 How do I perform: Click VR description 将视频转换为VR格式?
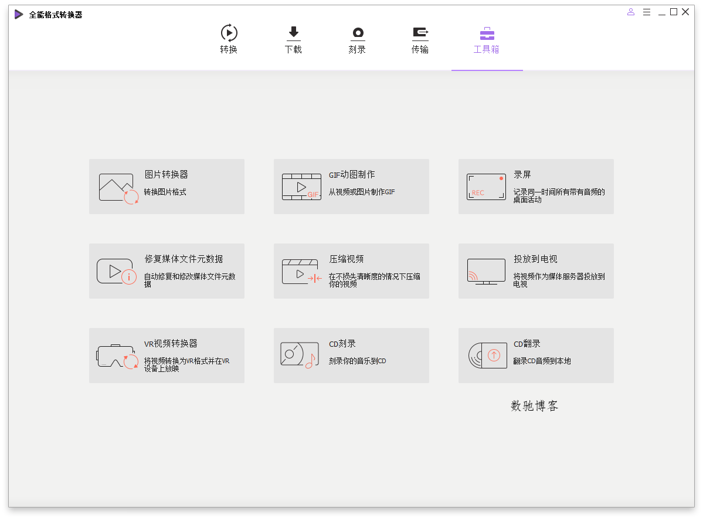[186, 364]
